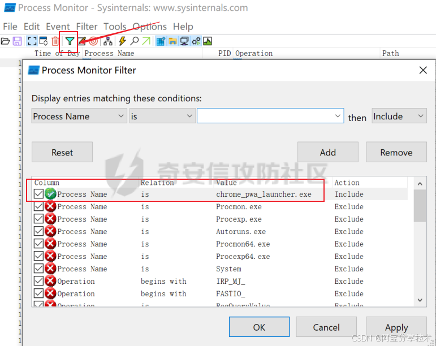
Task: Click the Reset button
Action: tap(62, 152)
